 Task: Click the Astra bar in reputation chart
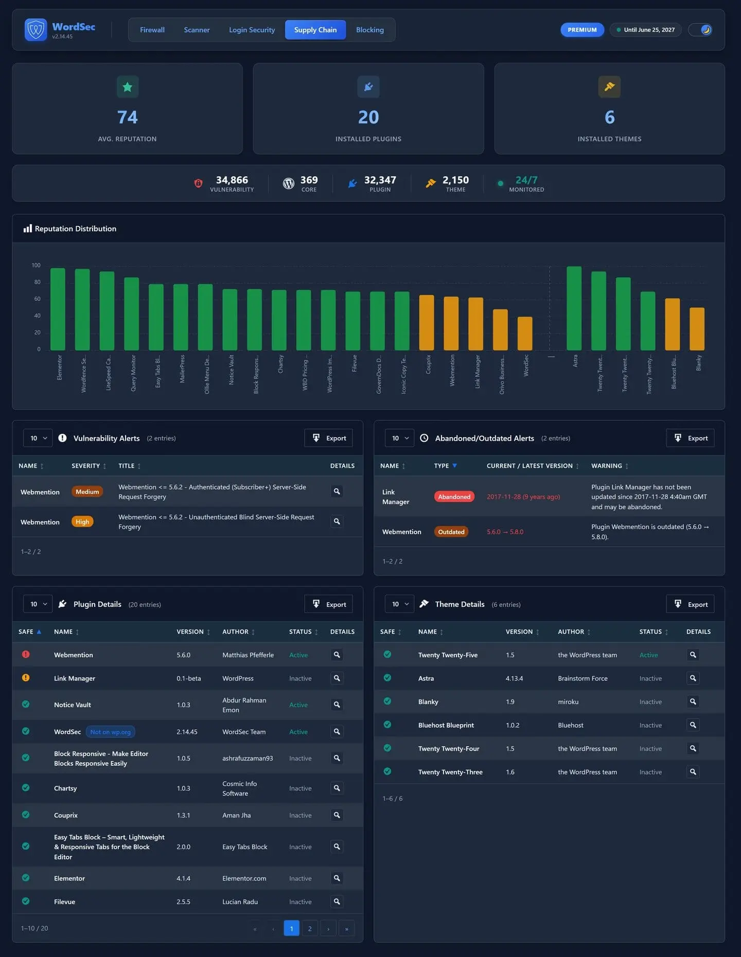click(x=574, y=309)
